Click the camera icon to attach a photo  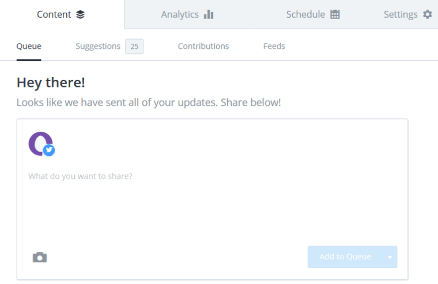pyautogui.click(x=40, y=257)
